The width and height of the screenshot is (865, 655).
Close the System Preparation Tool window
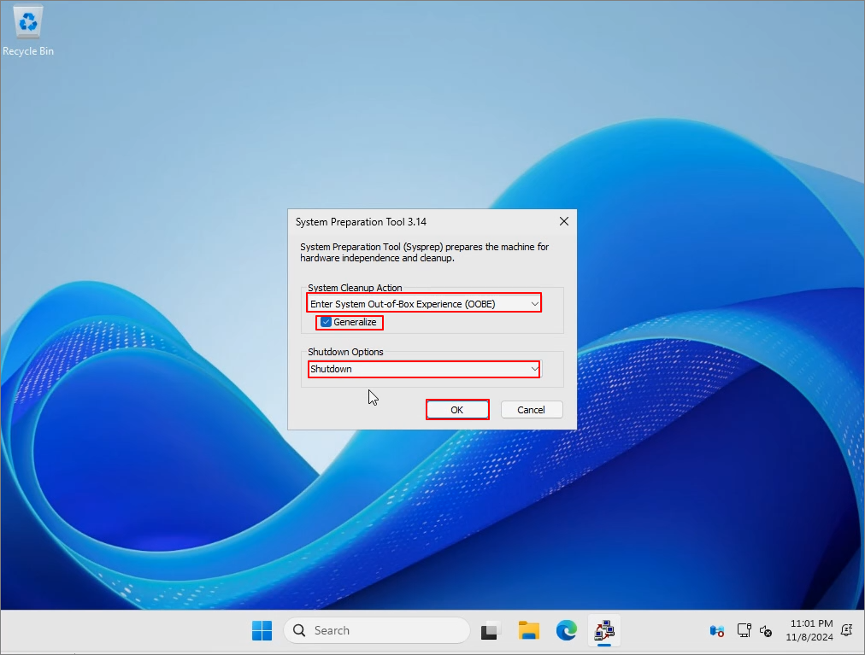coord(564,221)
